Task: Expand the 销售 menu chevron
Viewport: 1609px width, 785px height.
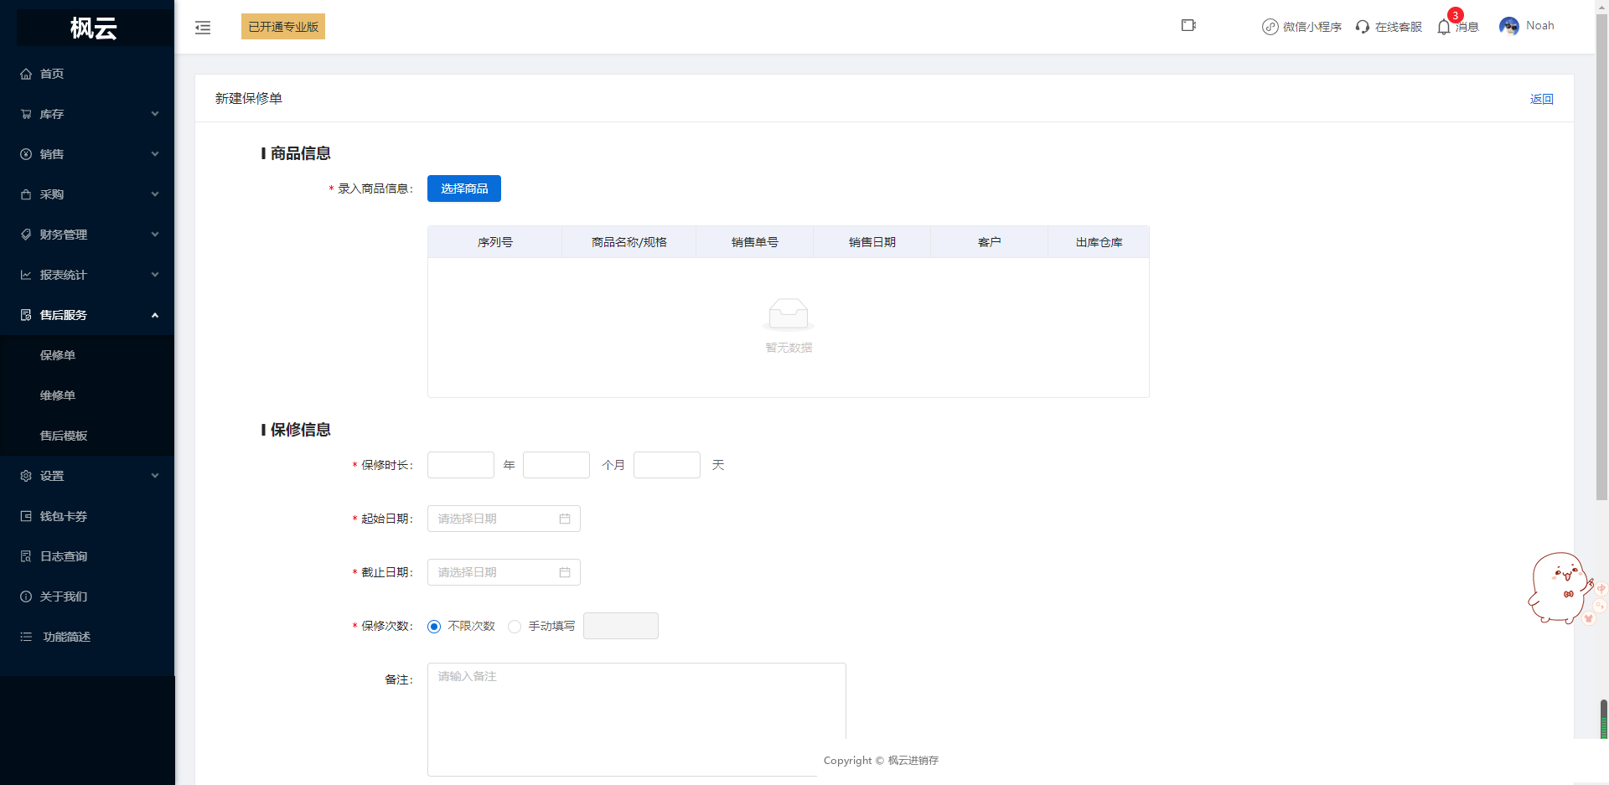Action: [155, 154]
